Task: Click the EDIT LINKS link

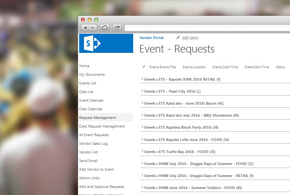Action: tap(190, 38)
